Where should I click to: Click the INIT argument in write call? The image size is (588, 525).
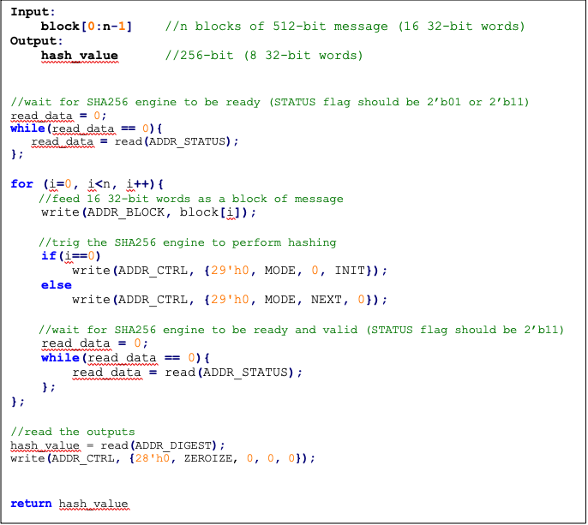tap(350, 271)
